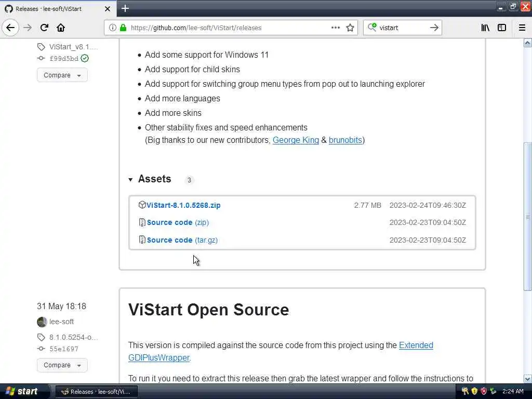The image size is (532, 399).
Task: Toggle the sidebar view icon
Action: click(x=502, y=28)
